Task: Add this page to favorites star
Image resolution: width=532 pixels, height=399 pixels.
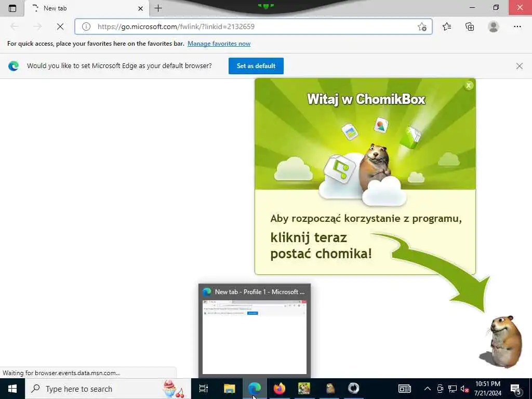Action: pos(422,27)
